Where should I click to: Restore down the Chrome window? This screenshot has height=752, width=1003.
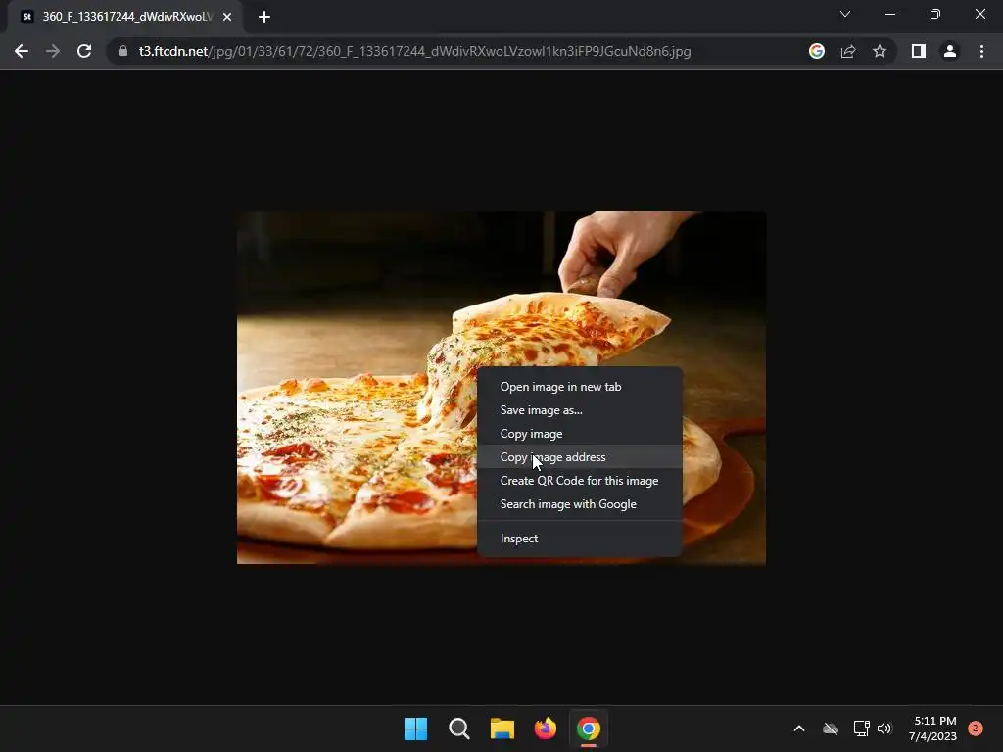[x=935, y=14]
